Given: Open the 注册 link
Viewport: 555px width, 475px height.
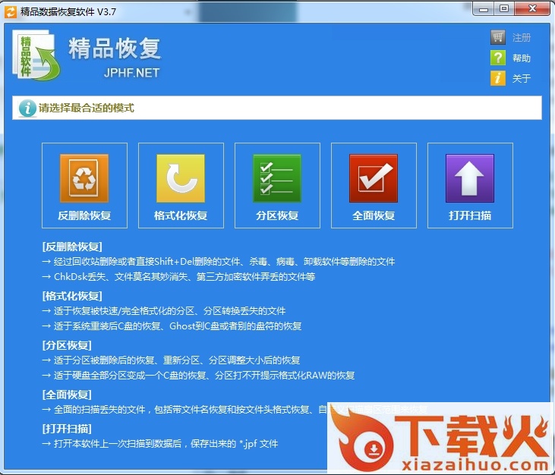Looking at the screenshot, I should [x=522, y=37].
